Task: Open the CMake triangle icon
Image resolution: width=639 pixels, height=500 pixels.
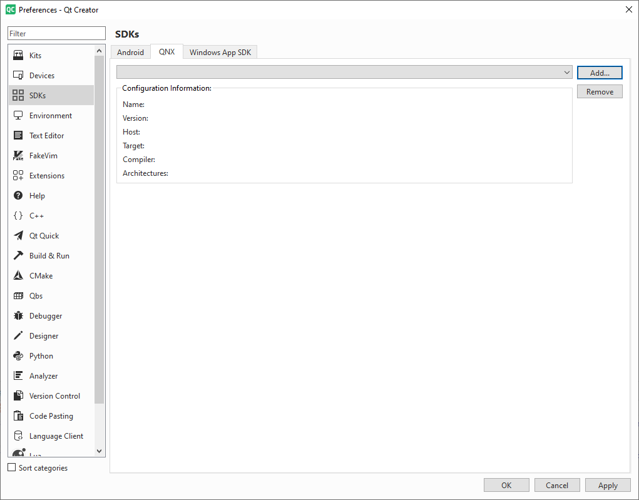Action: pos(18,275)
